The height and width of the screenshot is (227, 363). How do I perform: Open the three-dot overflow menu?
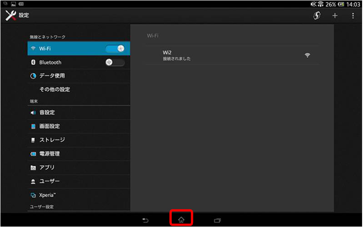353,15
